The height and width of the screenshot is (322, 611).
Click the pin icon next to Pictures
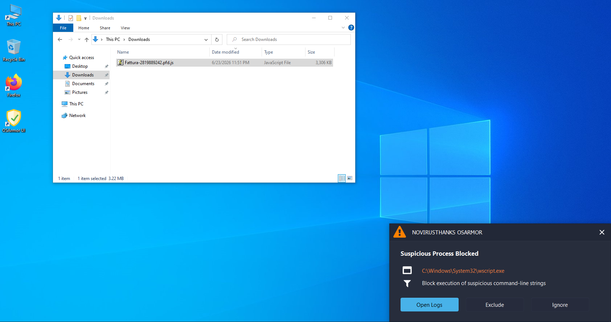[107, 92]
